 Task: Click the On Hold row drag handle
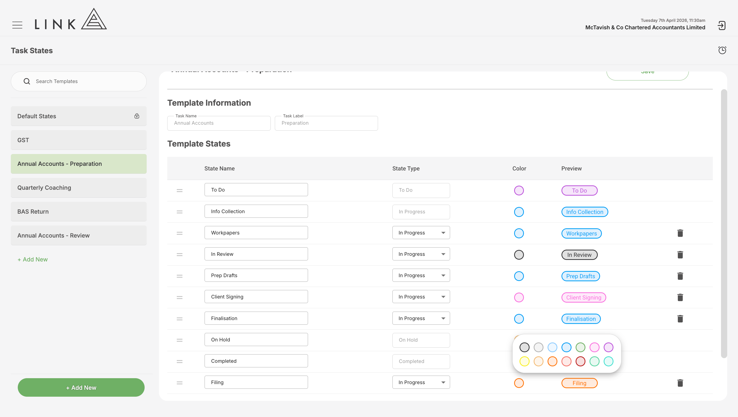pos(179,340)
